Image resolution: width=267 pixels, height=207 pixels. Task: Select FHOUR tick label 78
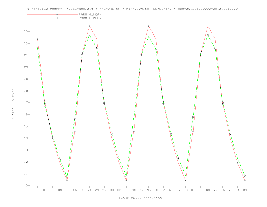[x=230, y=190]
